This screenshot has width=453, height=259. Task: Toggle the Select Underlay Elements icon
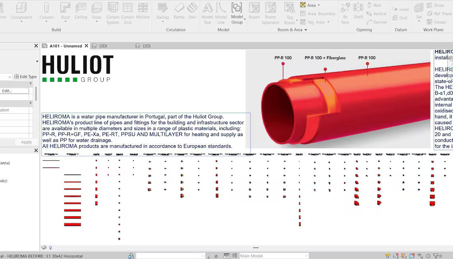click(396, 256)
